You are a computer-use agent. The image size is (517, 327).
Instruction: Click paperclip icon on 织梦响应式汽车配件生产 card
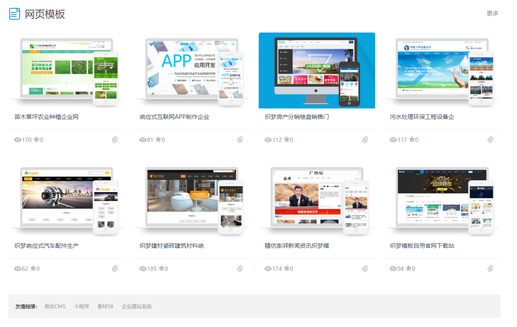coord(115,269)
